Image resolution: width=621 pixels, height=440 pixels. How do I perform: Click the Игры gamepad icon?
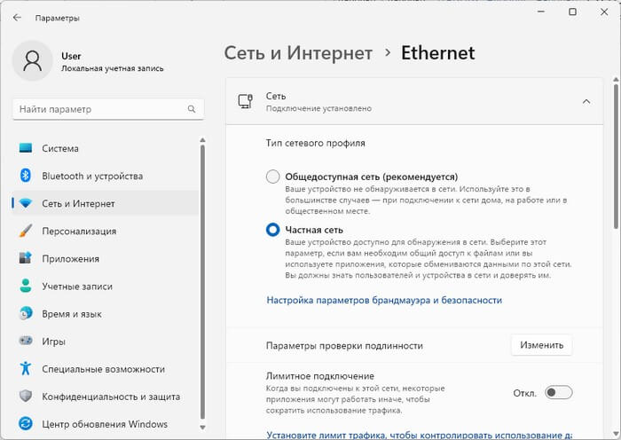(26, 341)
